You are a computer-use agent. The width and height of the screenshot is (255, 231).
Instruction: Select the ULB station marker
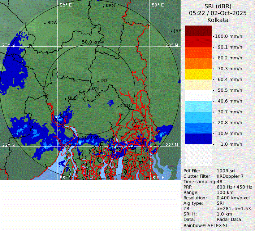click(66, 99)
